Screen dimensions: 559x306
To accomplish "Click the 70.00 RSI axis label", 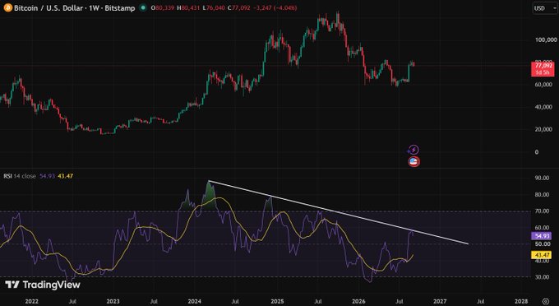I will pos(543,211).
